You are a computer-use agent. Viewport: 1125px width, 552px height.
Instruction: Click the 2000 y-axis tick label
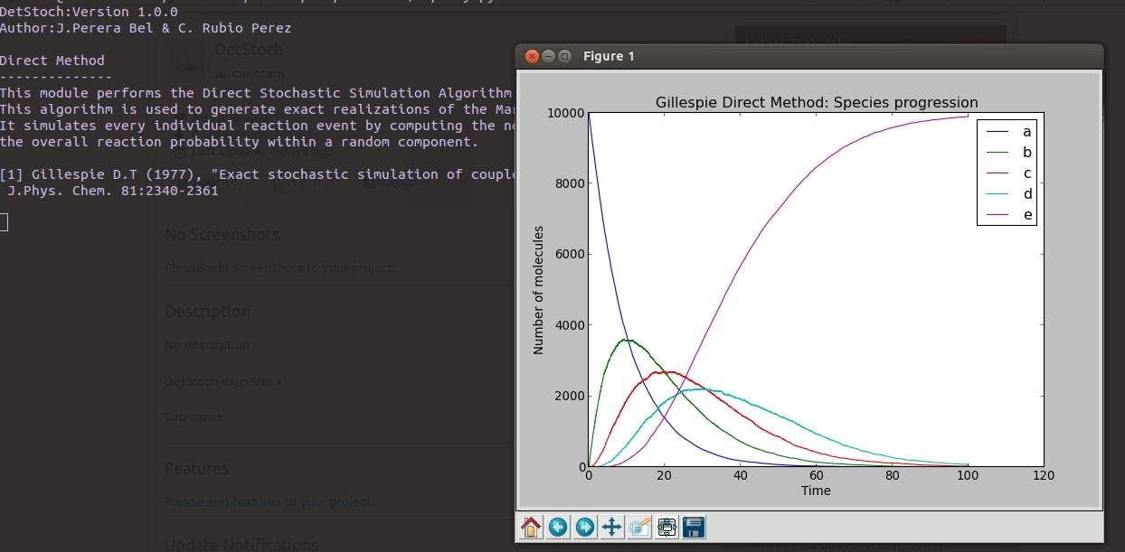[x=569, y=396]
